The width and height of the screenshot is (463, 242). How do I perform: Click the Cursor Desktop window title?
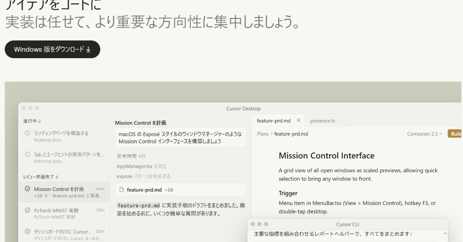coord(243,109)
